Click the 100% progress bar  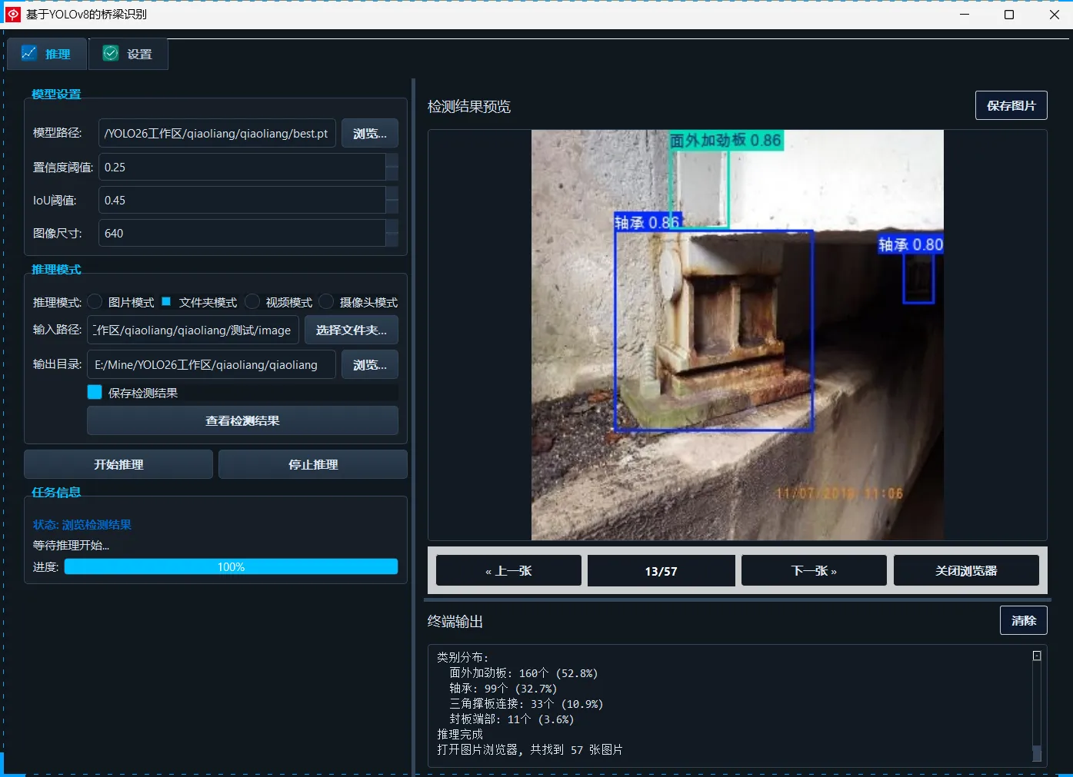click(231, 567)
